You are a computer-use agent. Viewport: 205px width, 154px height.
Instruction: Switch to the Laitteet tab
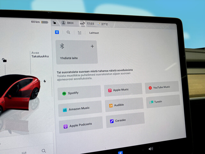94,33
